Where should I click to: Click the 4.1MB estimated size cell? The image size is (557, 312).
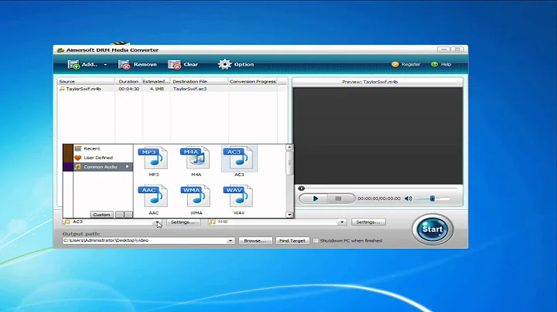tap(156, 89)
